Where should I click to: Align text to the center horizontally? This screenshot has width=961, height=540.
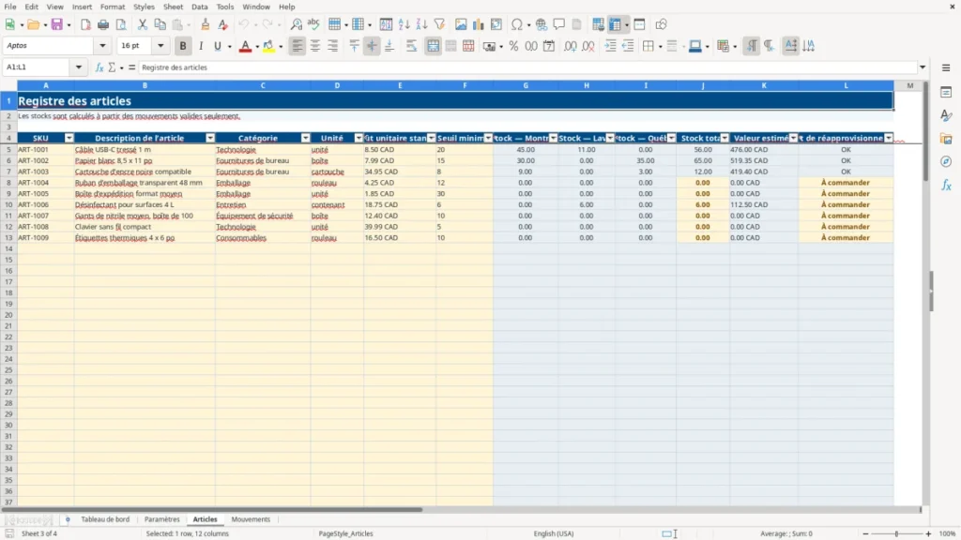(315, 46)
